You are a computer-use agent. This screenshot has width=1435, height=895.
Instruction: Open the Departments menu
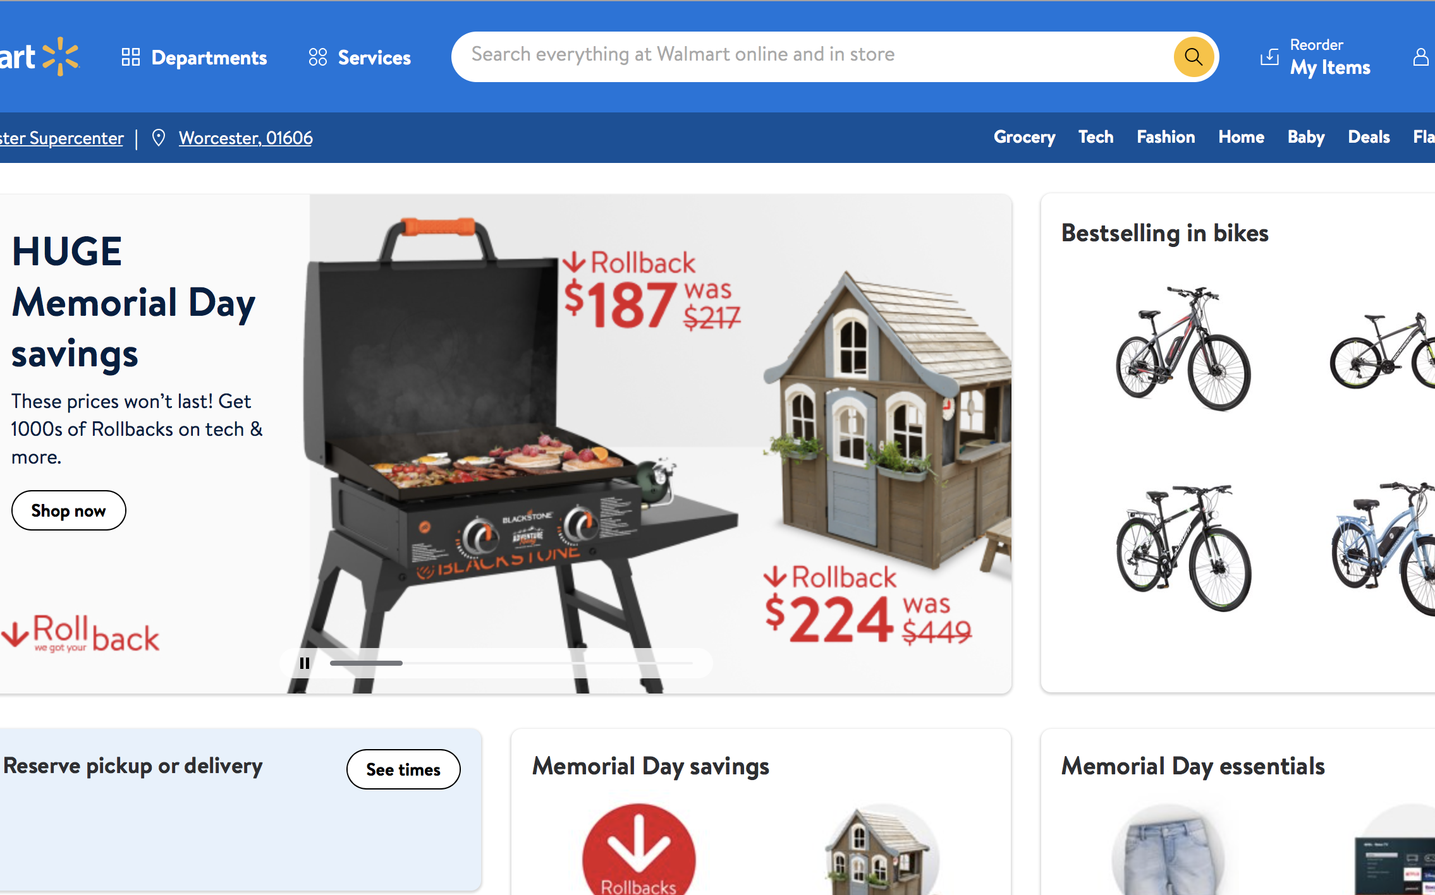point(194,57)
